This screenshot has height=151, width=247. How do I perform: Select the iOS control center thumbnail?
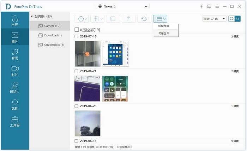pyautogui.click(x=115, y=89)
